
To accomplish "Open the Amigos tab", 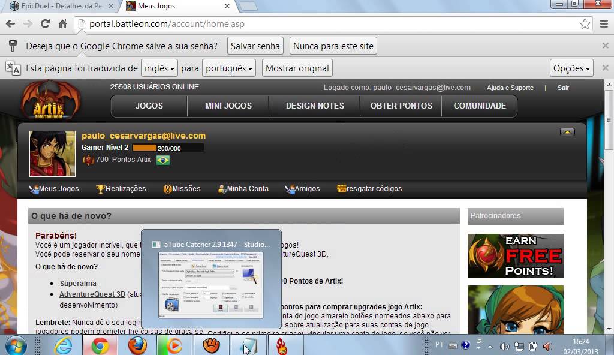I will pyautogui.click(x=302, y=189).
